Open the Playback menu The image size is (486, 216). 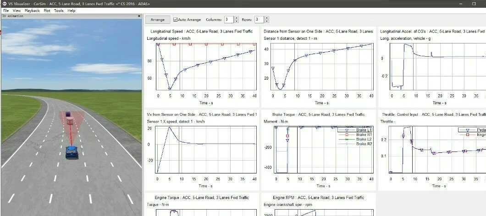(x=32, y=11)
